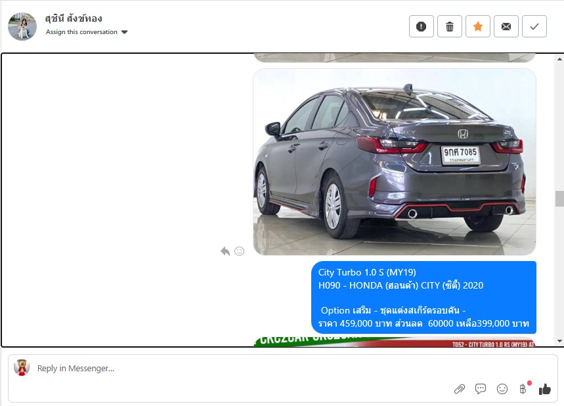This screenshot has width=564, height=406.
Task: Expand the Assign this conversation dropdown
Action: tap(87, 32)
